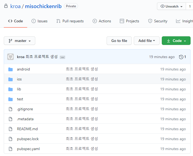Viewport: 193px width, 156px height.
Task: Open the README.md file
Action: point(27,129)
